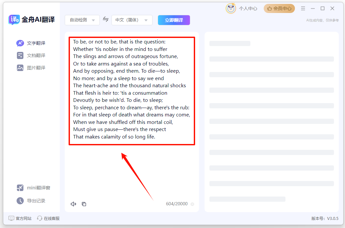345x228 pixels.
Task: Visit 官方网站 official website link
Action: click(20, 218)
